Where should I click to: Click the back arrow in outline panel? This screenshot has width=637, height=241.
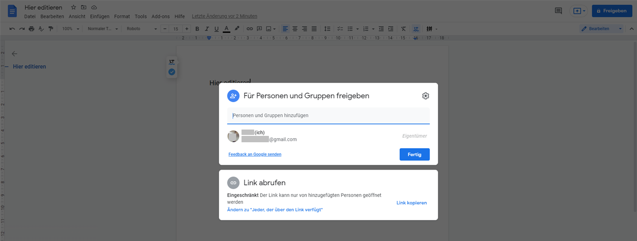[x=14, y=54]
